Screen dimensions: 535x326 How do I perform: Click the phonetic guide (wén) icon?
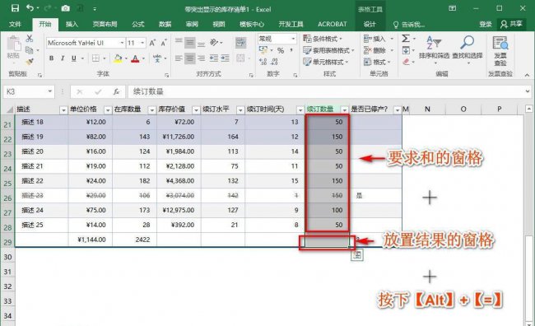tap(156, 58)
